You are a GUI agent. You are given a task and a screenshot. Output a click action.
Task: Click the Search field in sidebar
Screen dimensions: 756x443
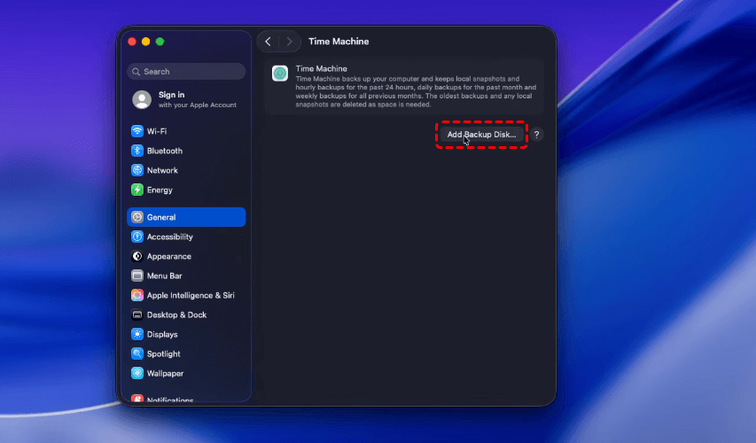(x=187, y=72)
